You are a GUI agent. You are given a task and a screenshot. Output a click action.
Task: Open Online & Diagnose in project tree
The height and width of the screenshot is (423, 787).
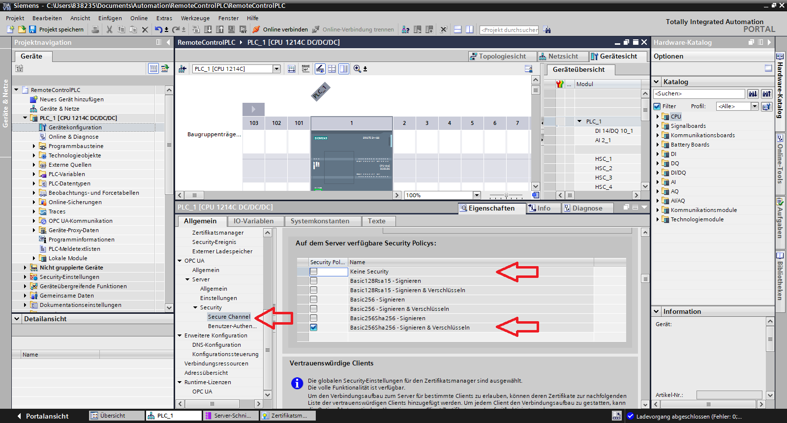pos(73,137)
